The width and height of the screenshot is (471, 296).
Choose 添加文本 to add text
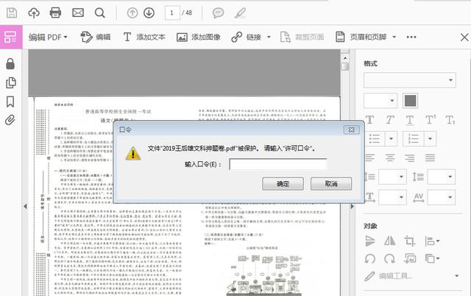click(x=144, y=37)
